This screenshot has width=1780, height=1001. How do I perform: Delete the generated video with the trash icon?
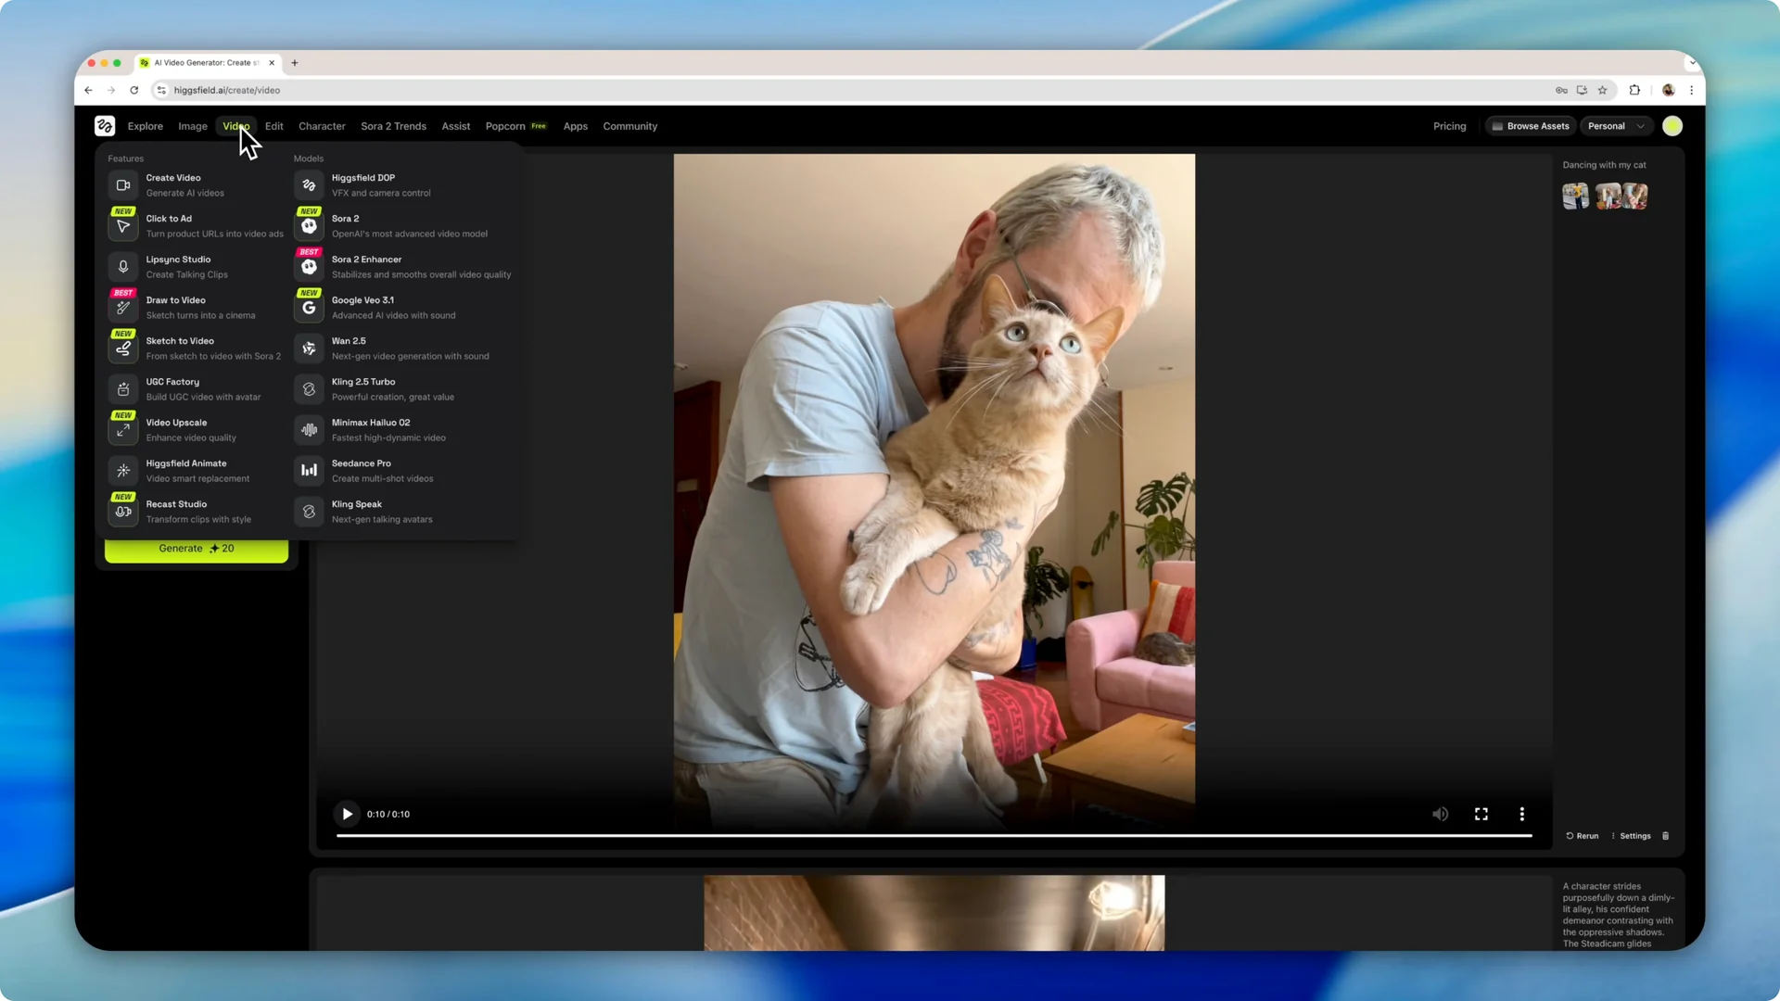tap(1665, 835)
